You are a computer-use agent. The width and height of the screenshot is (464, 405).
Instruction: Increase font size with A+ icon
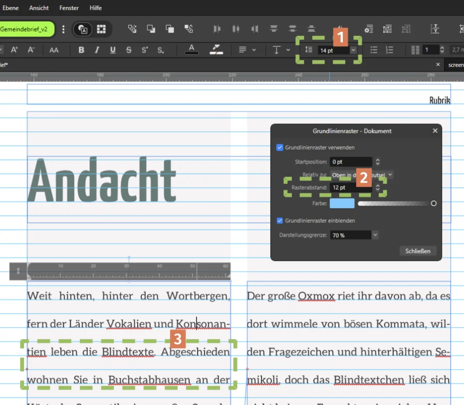14,50
